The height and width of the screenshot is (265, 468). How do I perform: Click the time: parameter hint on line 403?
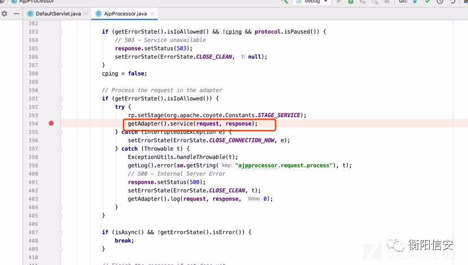click(254, 198)
